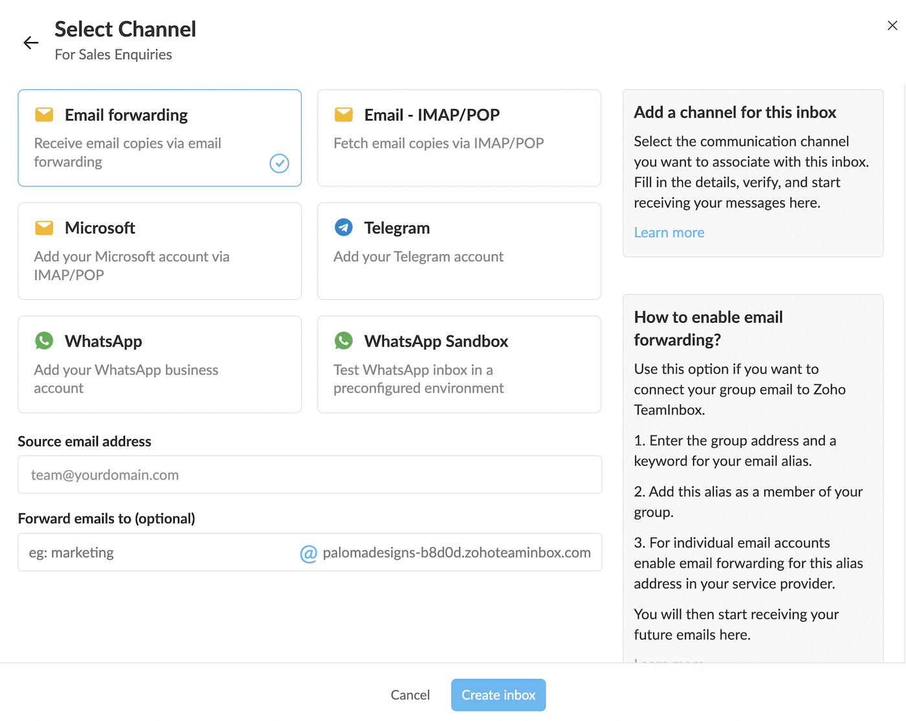Screen dimensions: 906x721
Task: Select the WhatsApp business account card
Action: click(159, 364)
